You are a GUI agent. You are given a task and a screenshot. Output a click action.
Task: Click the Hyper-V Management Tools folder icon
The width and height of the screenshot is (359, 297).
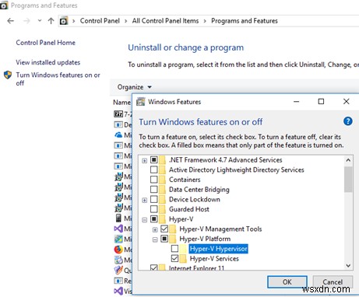pos(173,229)
